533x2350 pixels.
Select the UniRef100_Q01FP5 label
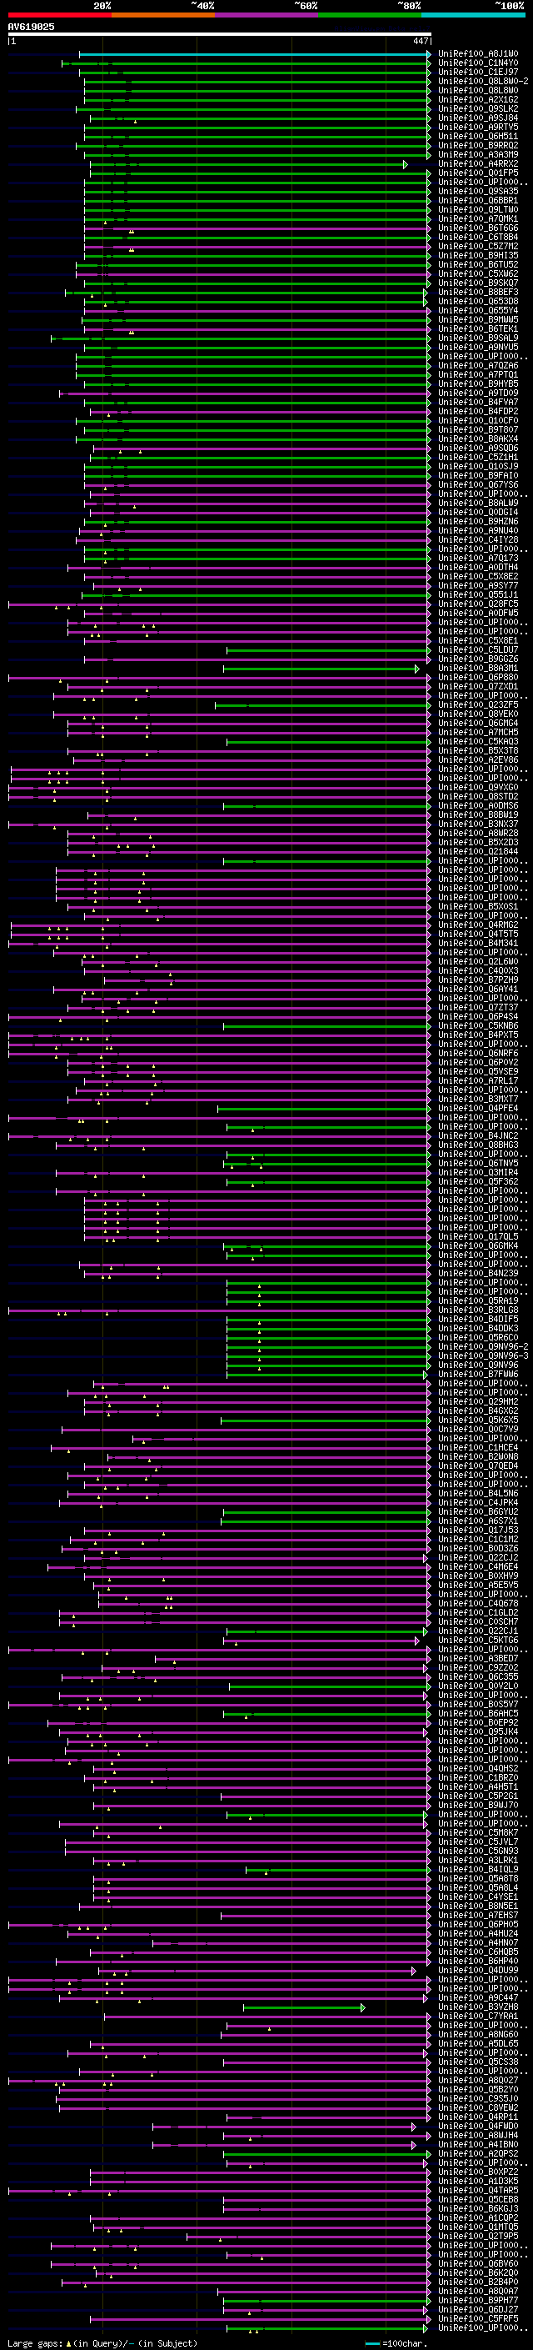coord(477,173)
